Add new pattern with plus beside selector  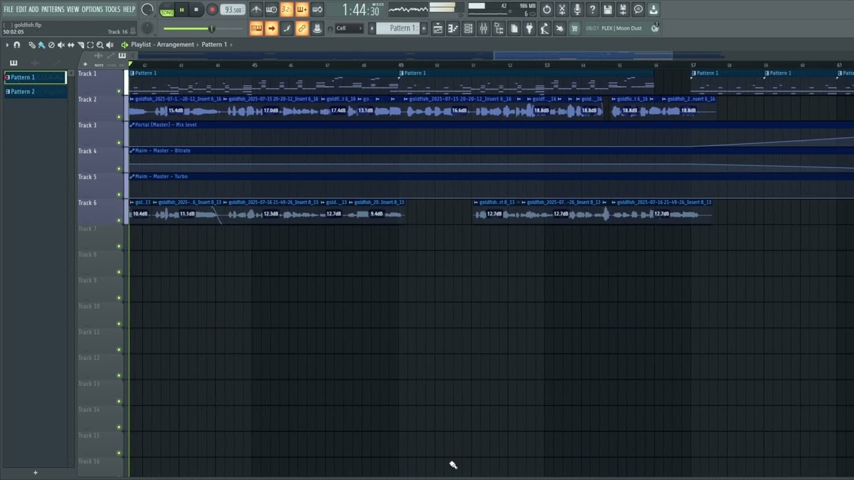click(424, 28)
